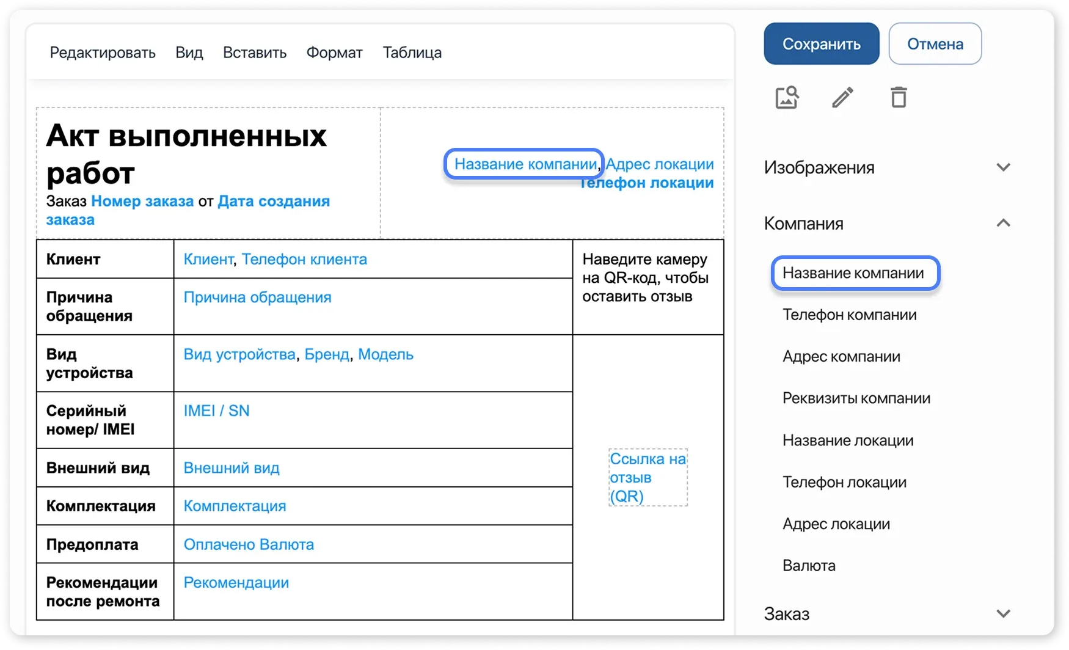
Task: Select Название компании in the sidebar
Action: coord(855,273)
